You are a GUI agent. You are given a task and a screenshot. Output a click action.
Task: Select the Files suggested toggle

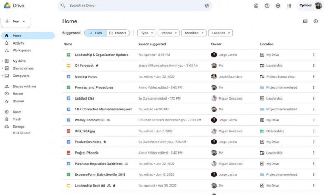(x=95, y=33)
